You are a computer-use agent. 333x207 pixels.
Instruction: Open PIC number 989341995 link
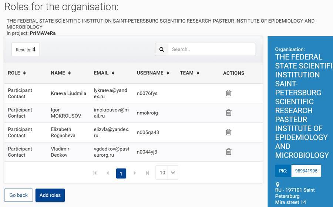pos(306,171)
